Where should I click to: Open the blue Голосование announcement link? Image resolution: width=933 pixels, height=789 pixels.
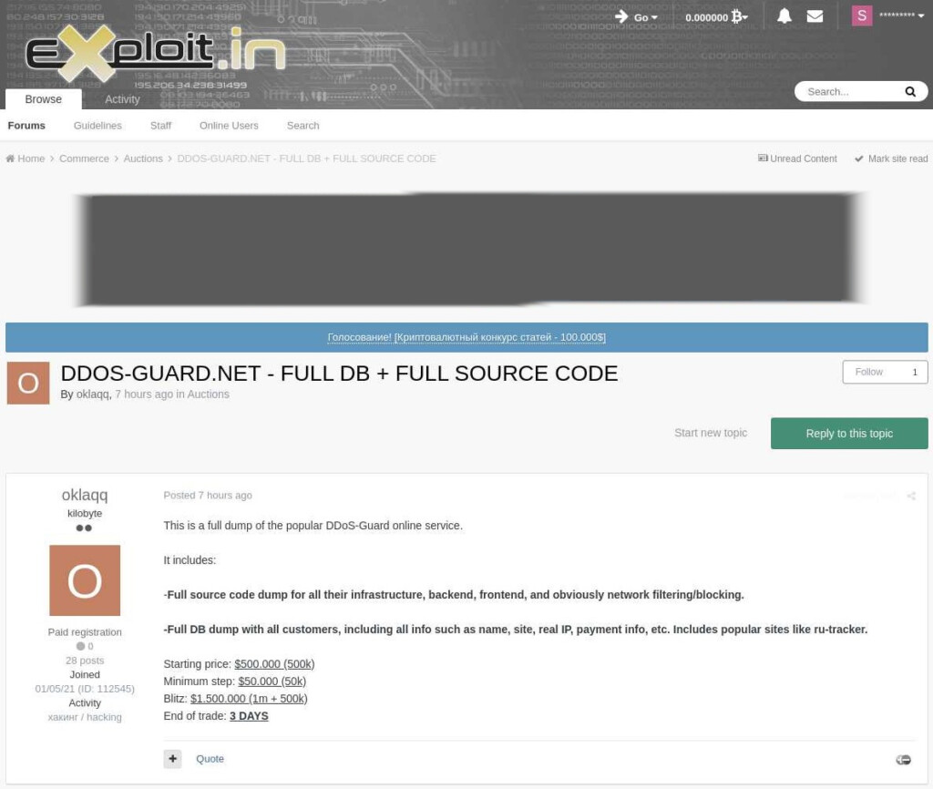click(x=466, y=337)
